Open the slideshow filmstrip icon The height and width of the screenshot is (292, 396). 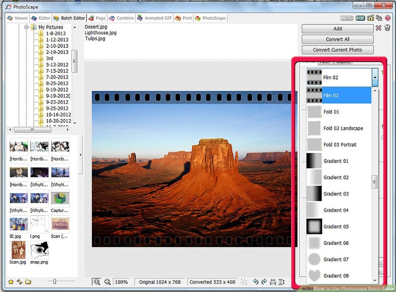(370, 18)
